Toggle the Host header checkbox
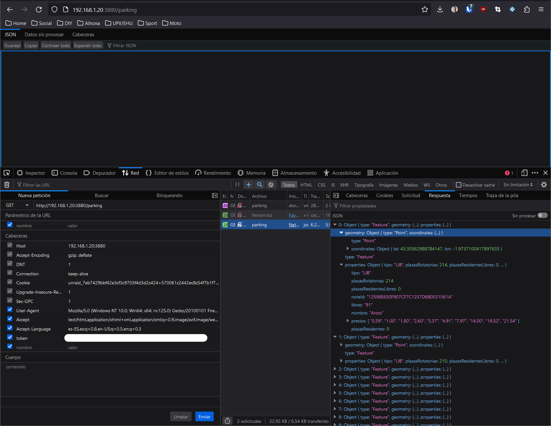Viewport: 551px width, 426px height. [x=10, y=245]
